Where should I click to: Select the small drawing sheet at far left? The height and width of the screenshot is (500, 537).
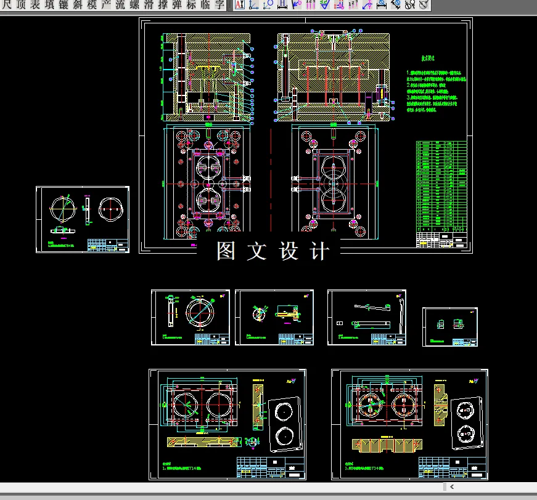pyautogui.click(x=83, y=220)
